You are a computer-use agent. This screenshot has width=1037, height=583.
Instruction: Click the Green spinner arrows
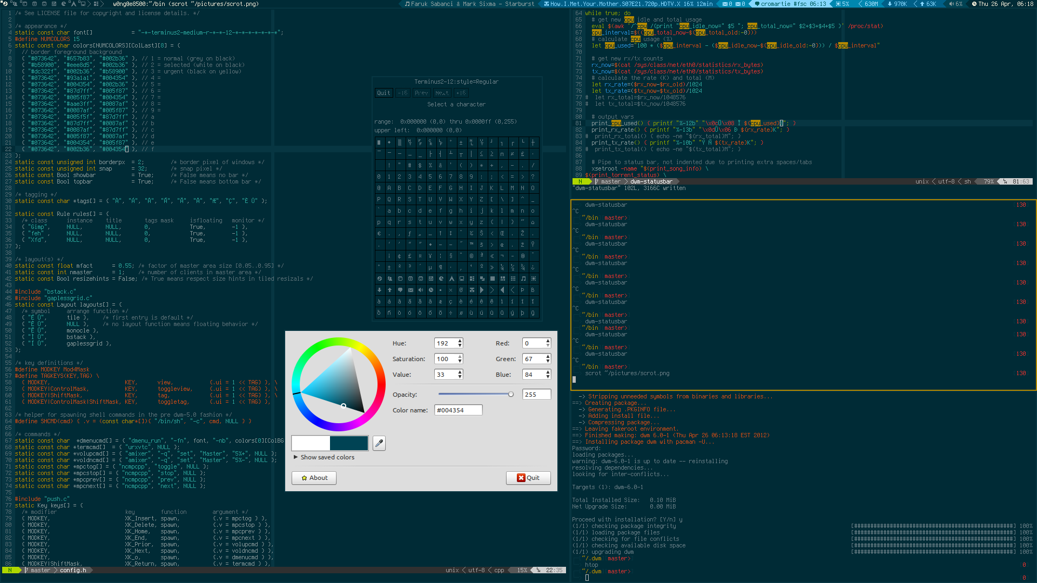point(548,359)
